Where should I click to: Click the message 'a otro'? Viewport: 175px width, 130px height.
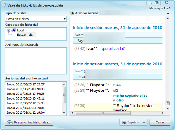click(118, 100)
